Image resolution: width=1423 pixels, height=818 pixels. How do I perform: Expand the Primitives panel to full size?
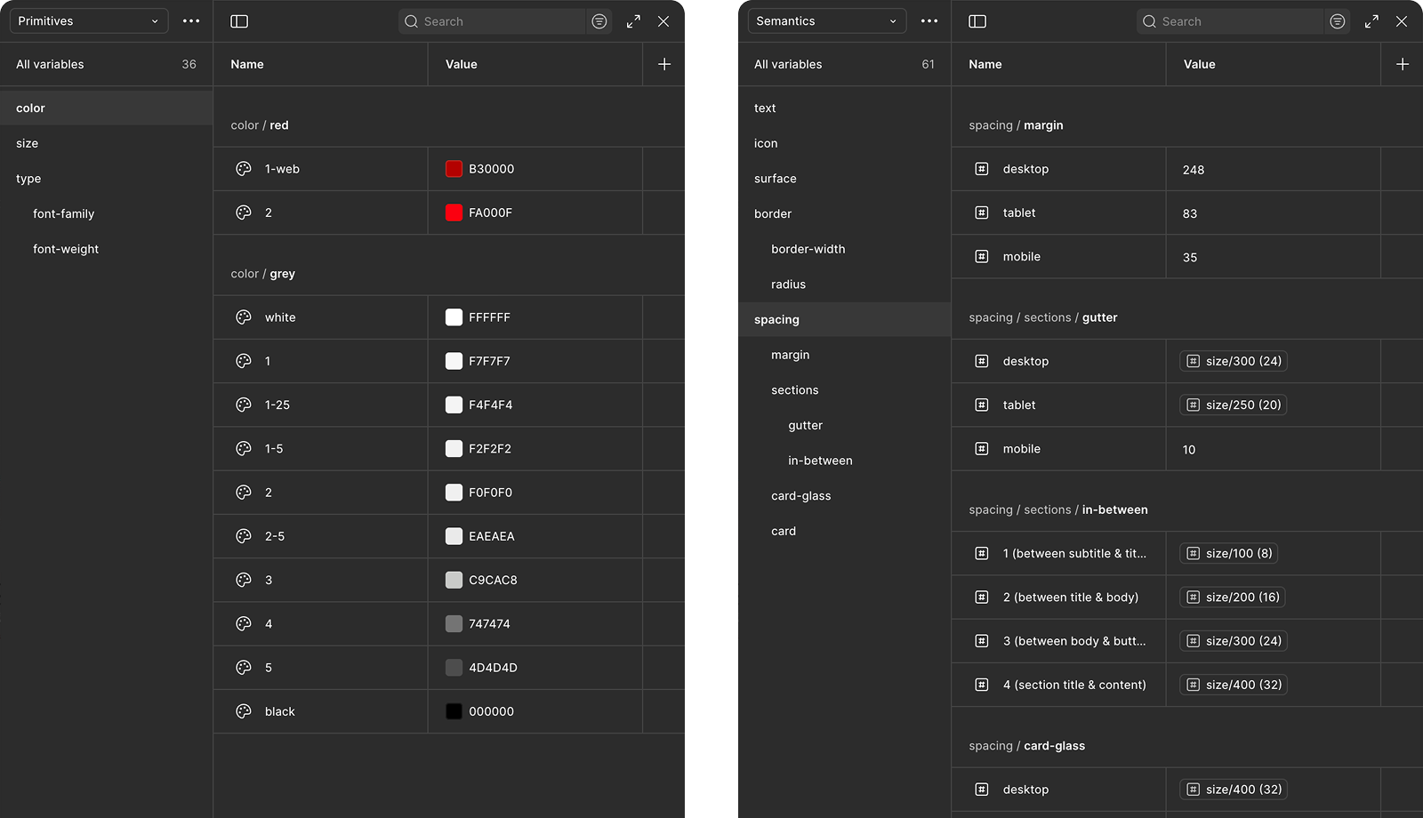coord(633,21)
